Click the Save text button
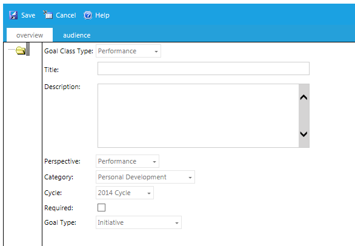Screen dimensions: 355x246 tap(28, 15)
